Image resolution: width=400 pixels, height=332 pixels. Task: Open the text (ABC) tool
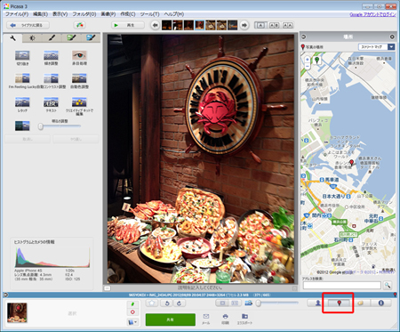pos(51,102)
